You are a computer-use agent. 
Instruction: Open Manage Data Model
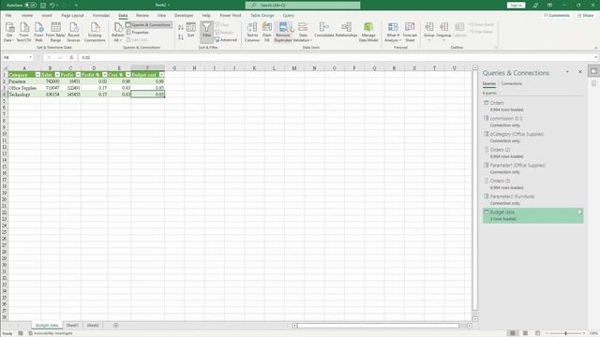pos(368,32)
